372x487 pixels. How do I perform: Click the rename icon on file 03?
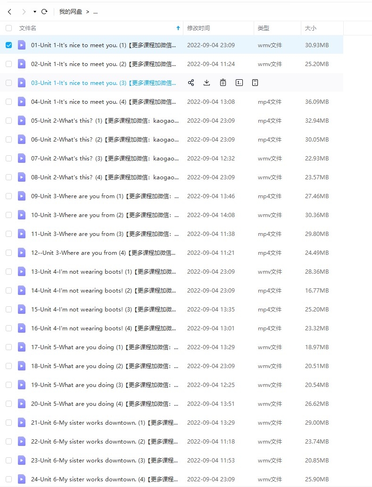pos(239,83)
